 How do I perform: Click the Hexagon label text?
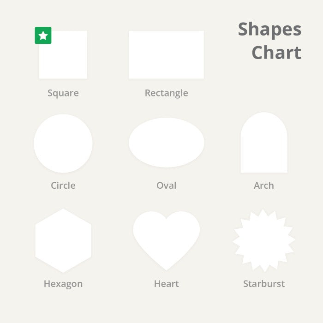[63, 284]
